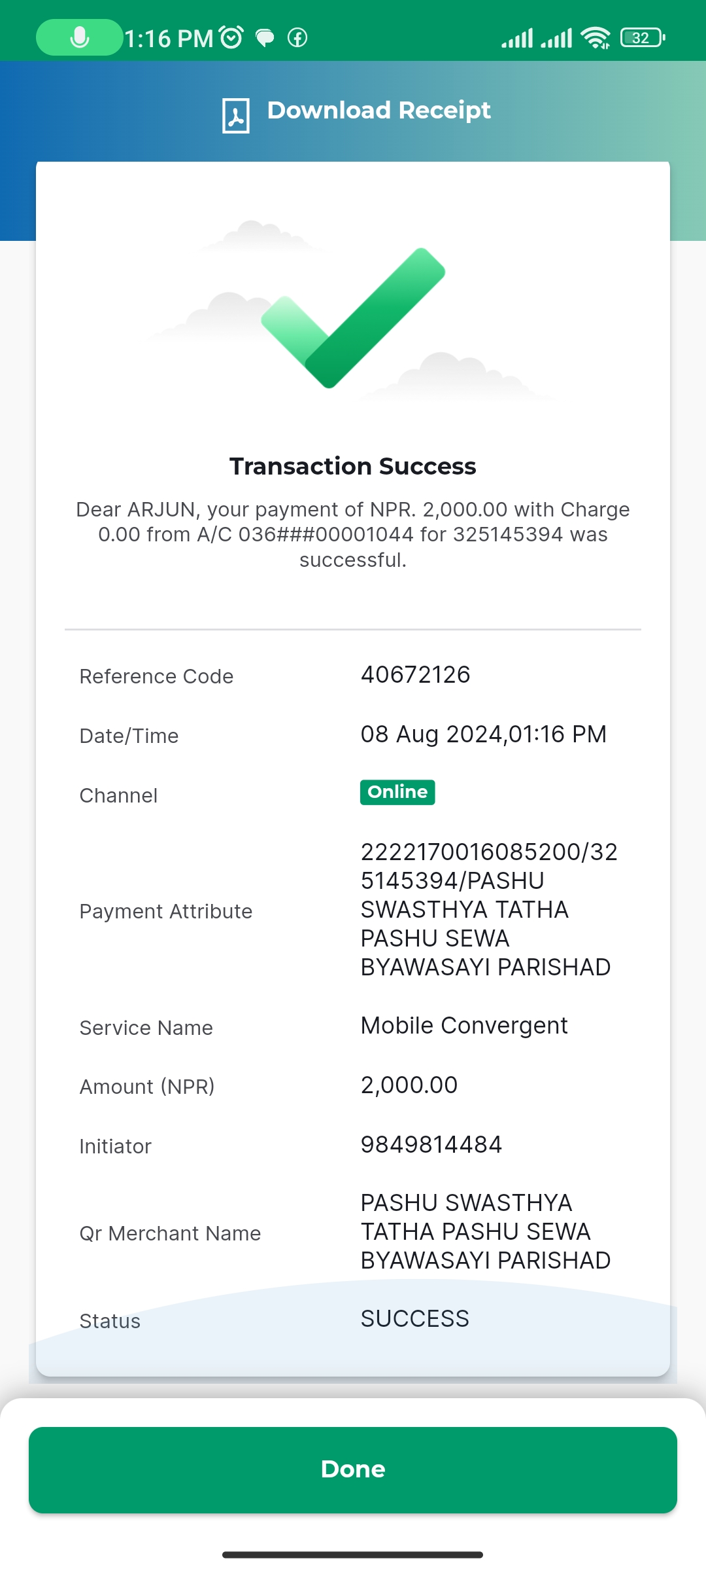Tap the Transaction Success heading
This screenshot has height=1571, width=706.
click(x=353, y=466)
